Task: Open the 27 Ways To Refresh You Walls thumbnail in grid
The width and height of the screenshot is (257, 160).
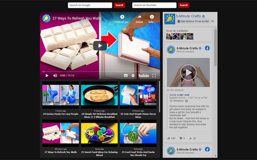Action: point(61,133)
